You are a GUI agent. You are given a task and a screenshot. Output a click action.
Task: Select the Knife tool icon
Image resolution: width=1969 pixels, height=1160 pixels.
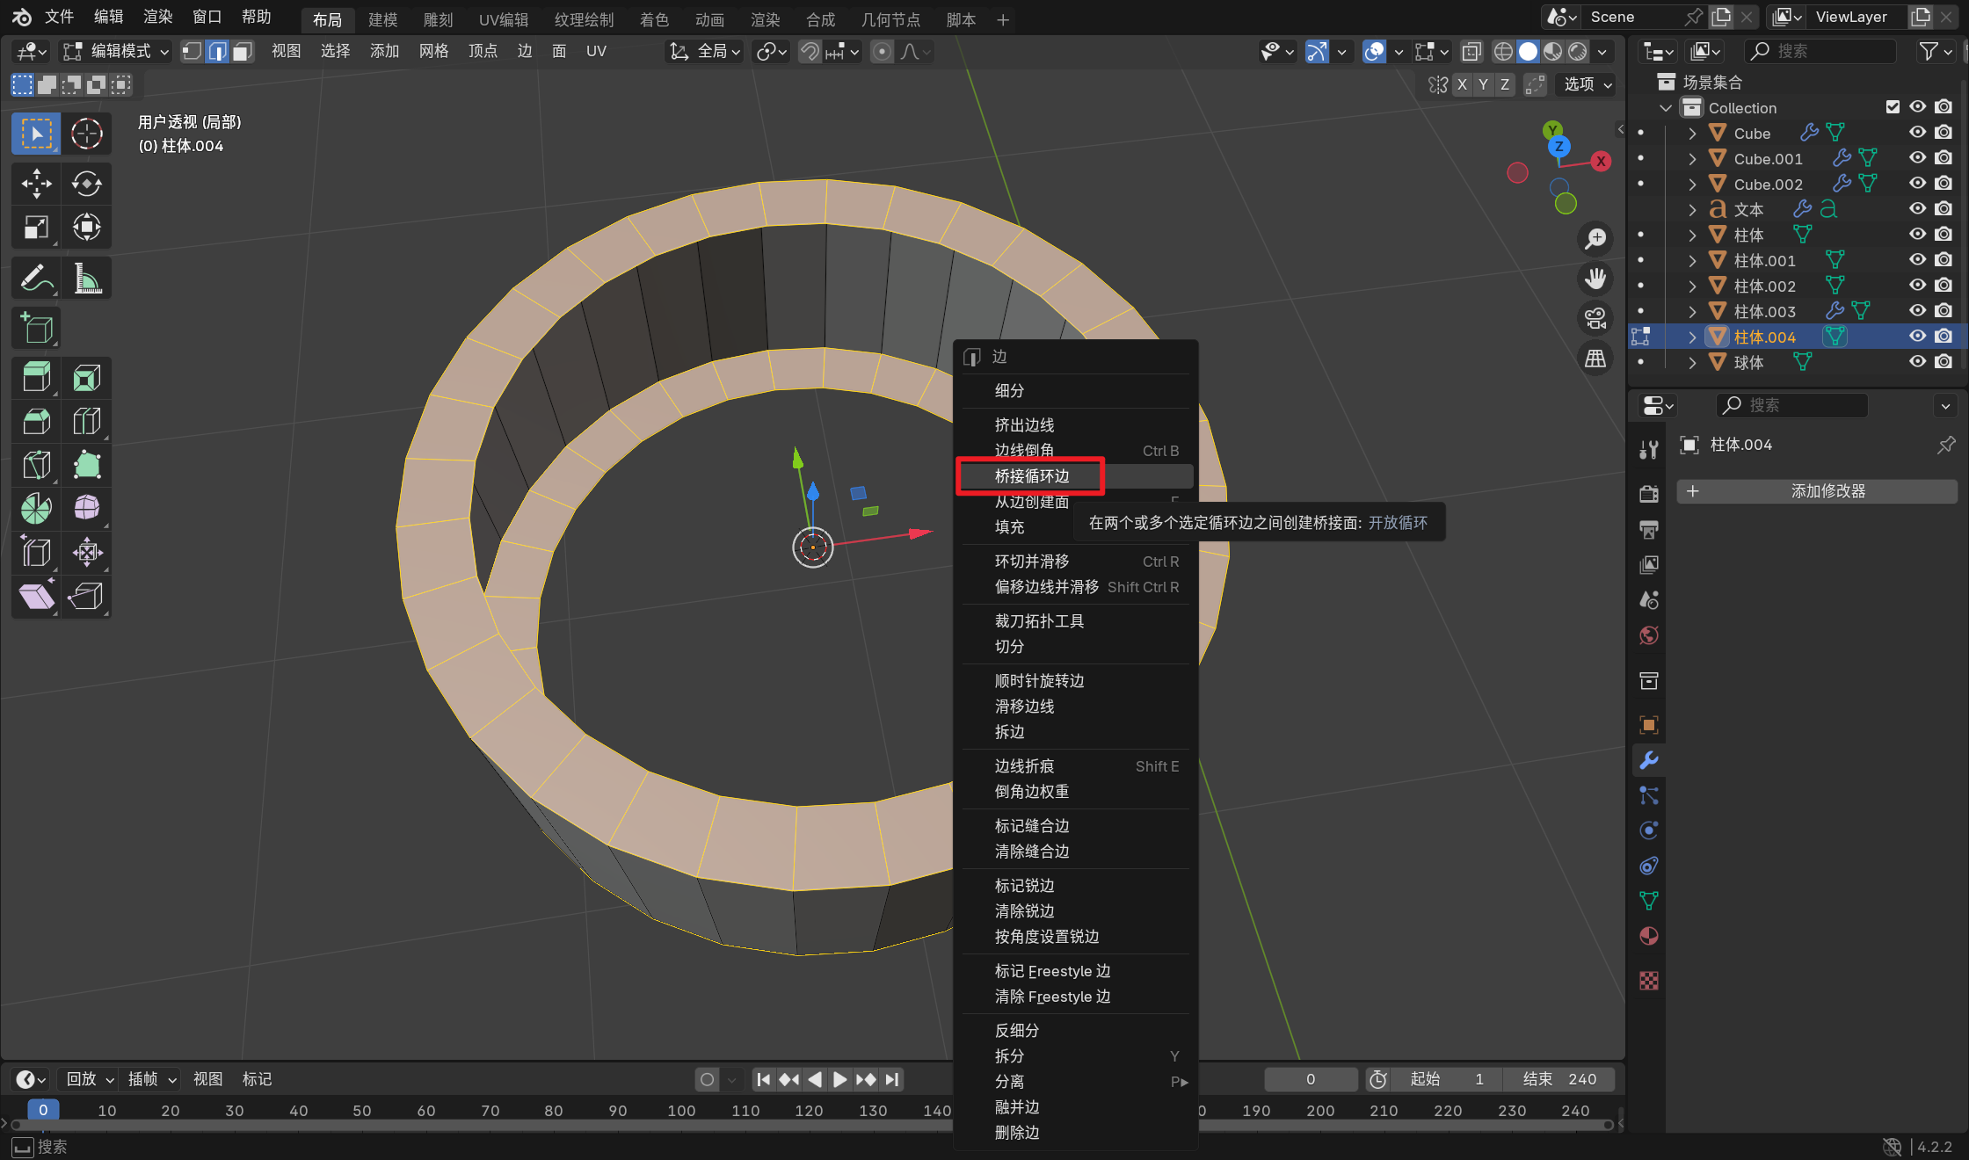tap(36, 465)
